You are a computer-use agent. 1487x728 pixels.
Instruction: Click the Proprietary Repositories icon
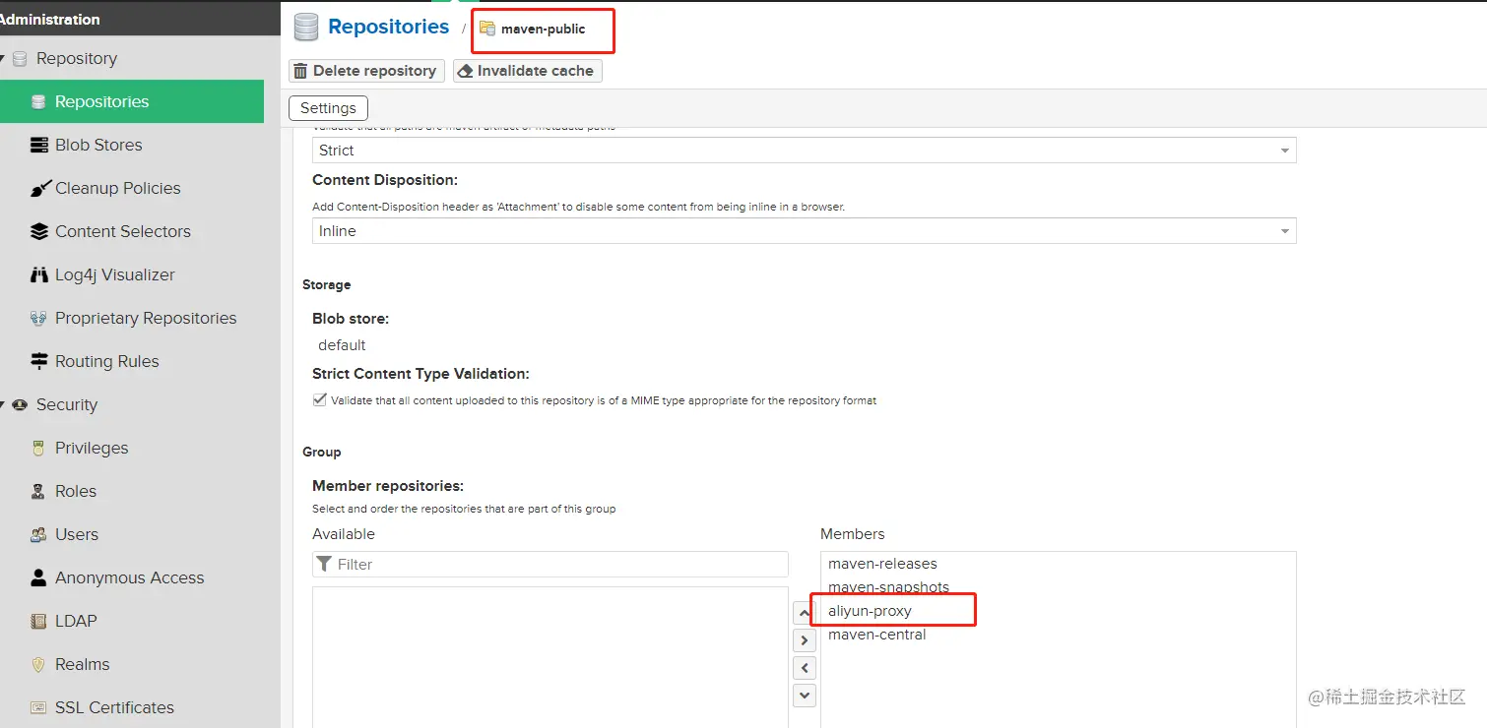(38, 319)
